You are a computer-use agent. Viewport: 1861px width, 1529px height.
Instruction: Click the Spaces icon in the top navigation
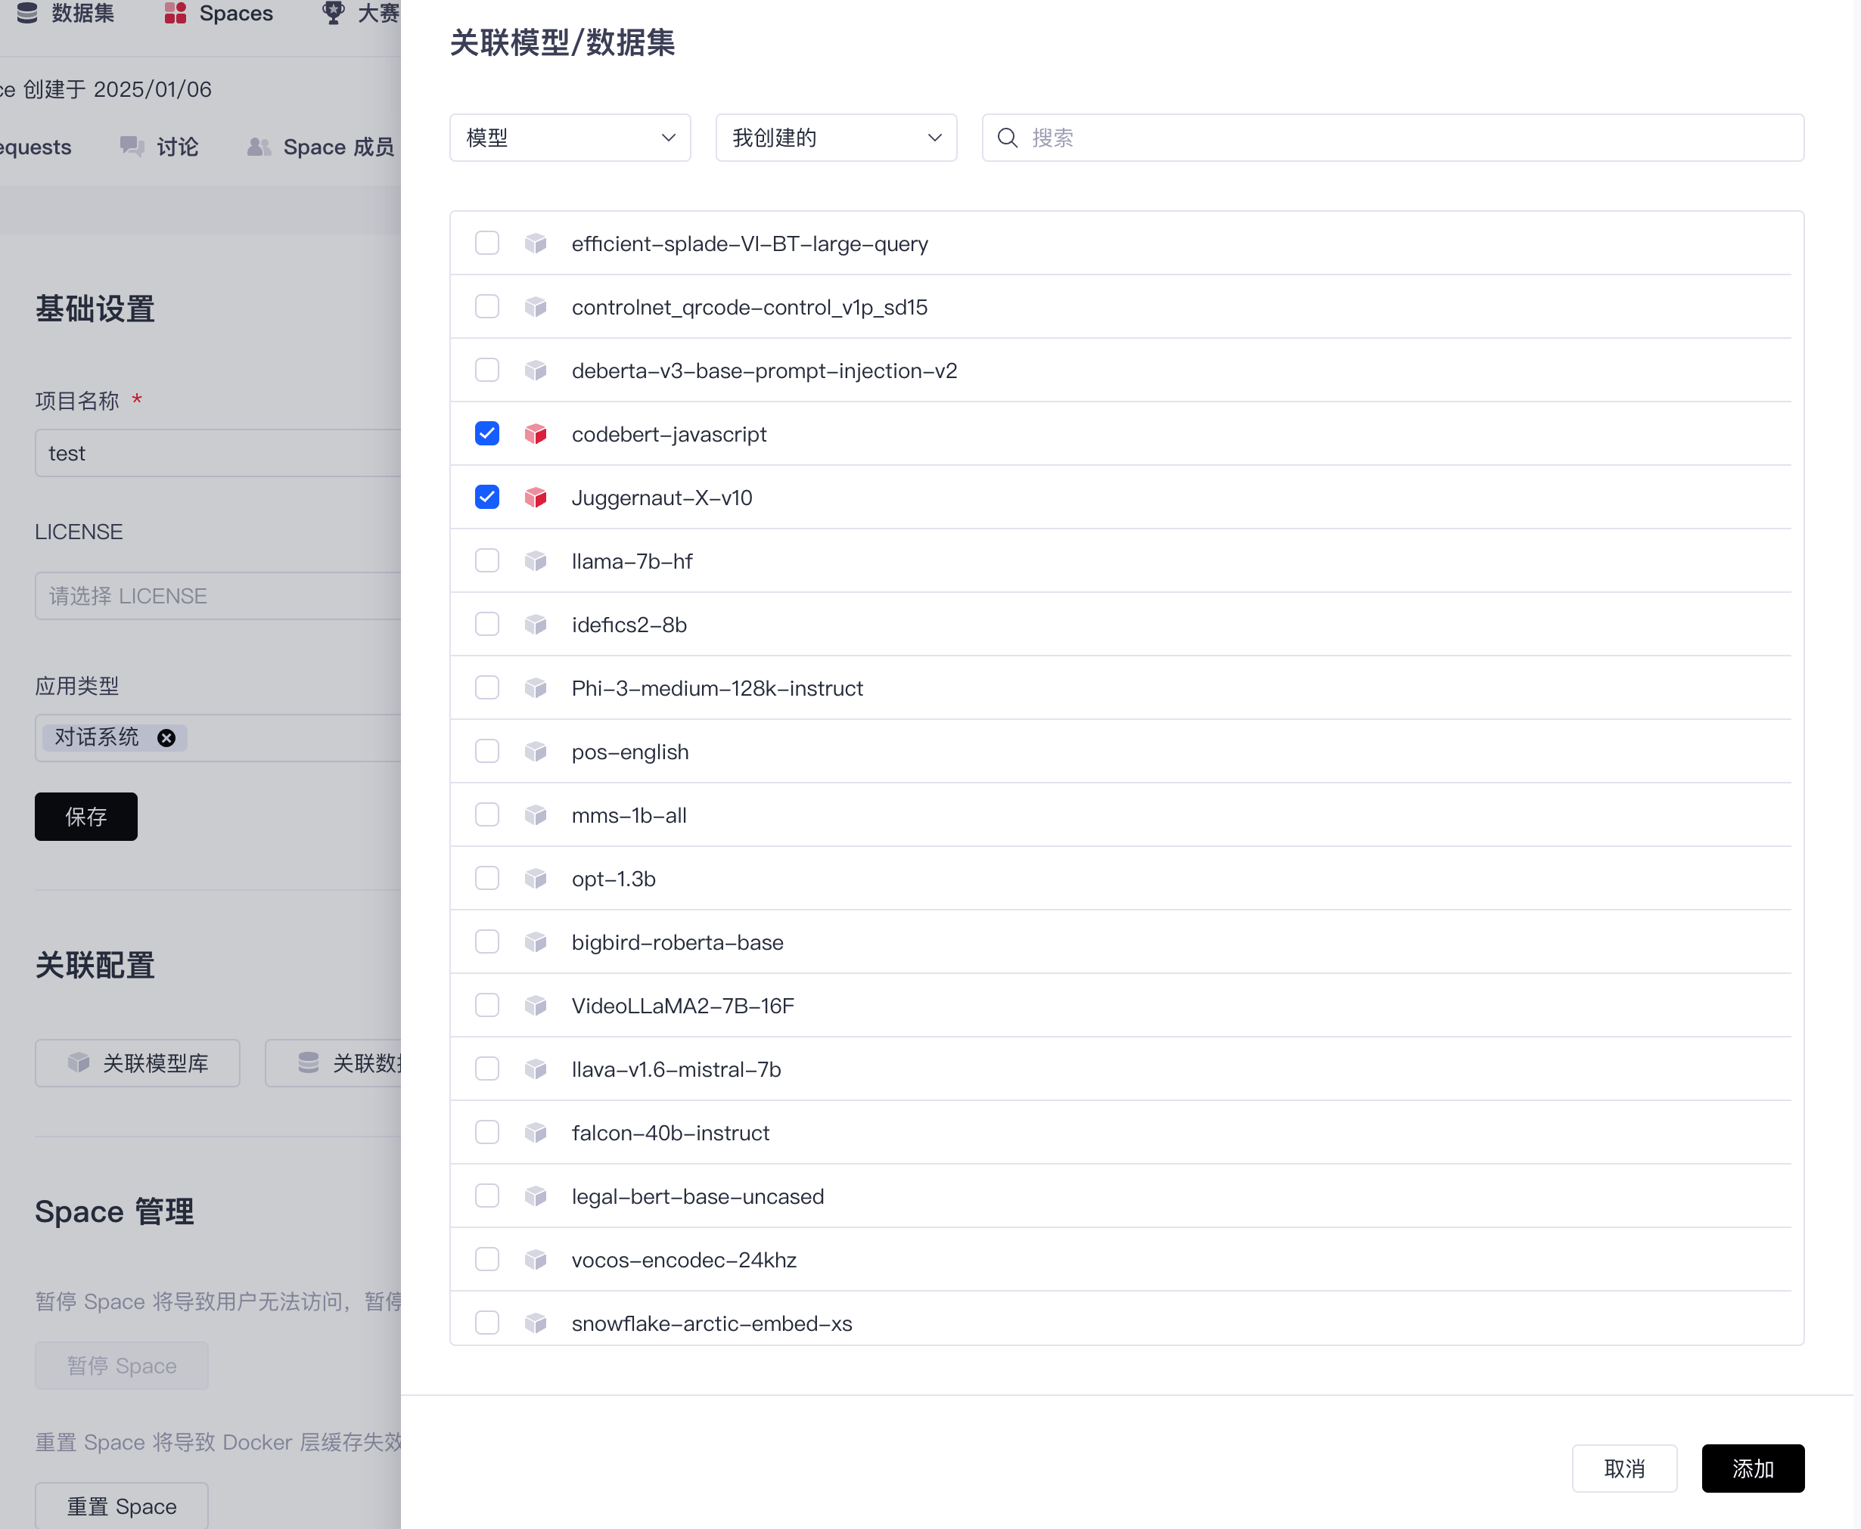coord(176,13)
